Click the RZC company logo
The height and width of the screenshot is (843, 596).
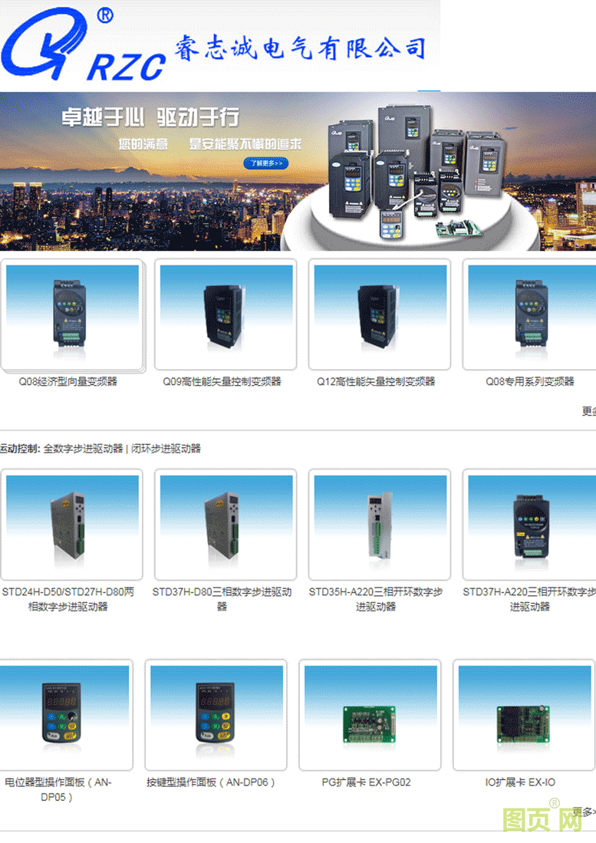tap(84, 46)
